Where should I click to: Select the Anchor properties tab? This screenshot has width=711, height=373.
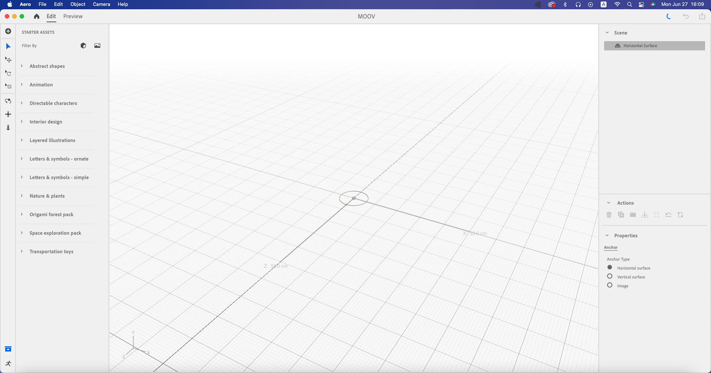click(611, 247)
